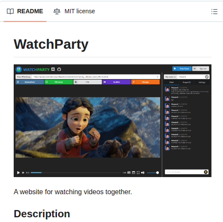Click the WatchParty heading
The height and width of the screenshot is (222, 223).
[x=51, y=44]
